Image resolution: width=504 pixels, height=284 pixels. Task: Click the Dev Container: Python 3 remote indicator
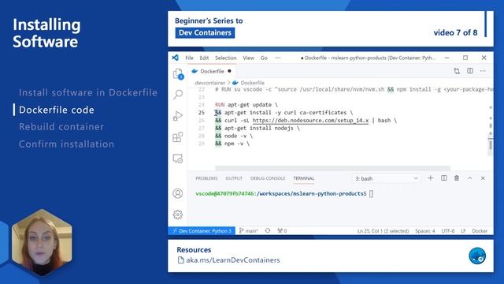coord(202,230)
